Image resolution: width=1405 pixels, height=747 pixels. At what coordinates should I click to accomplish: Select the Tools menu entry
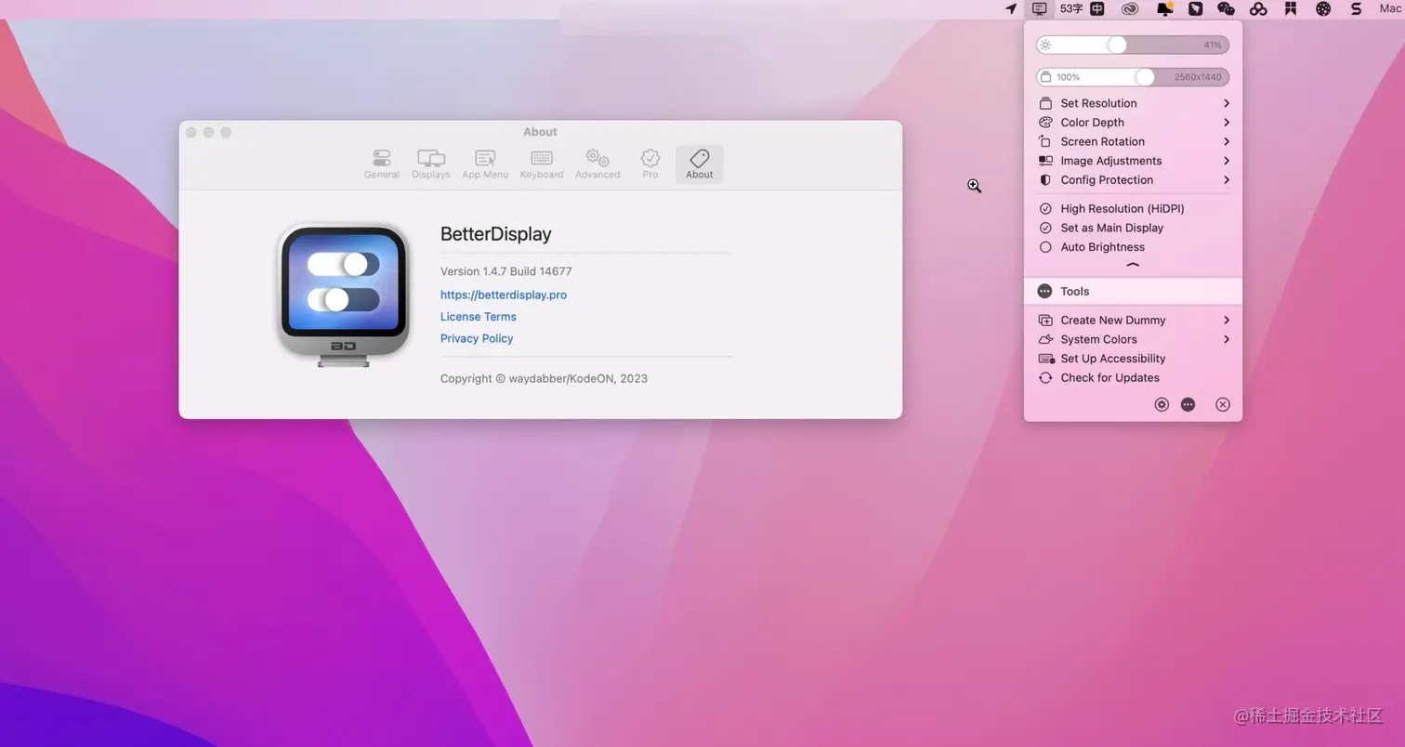tap(1074, 291)
